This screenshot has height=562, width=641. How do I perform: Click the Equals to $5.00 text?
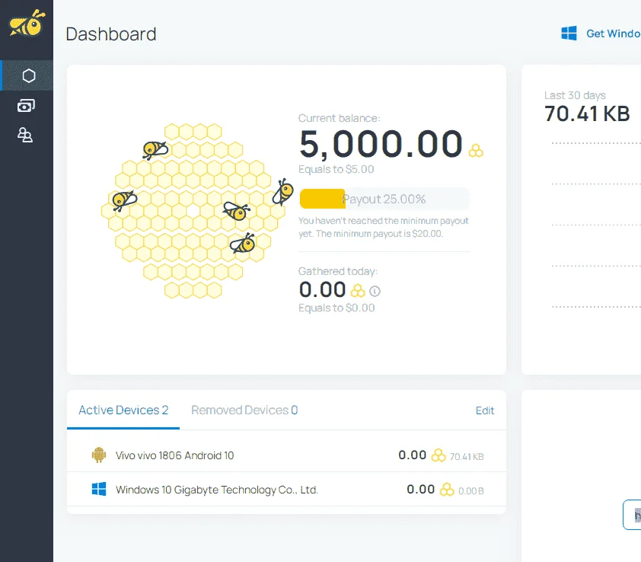pyautogui.click(x=336, y=169)
